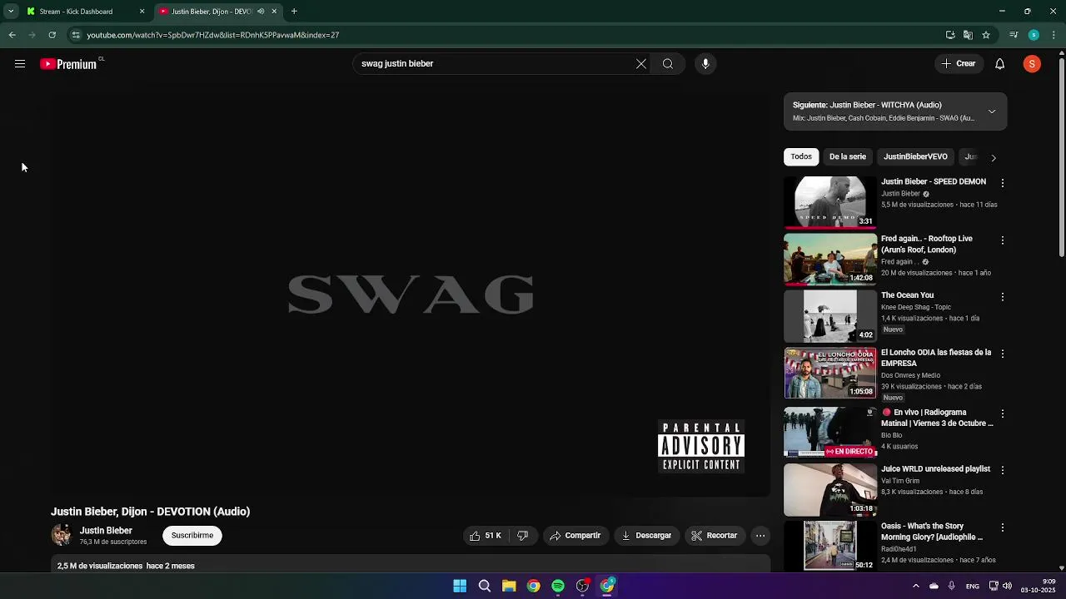Click the Recortar clip button
1066x599 pixels.
(715, 536)
